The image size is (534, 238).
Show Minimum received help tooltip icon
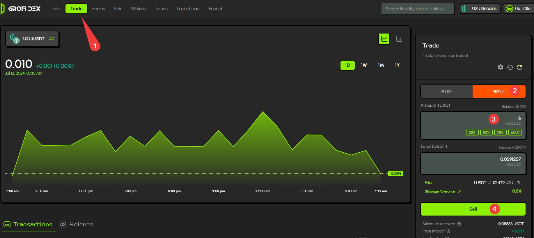[x=459, y=224]
